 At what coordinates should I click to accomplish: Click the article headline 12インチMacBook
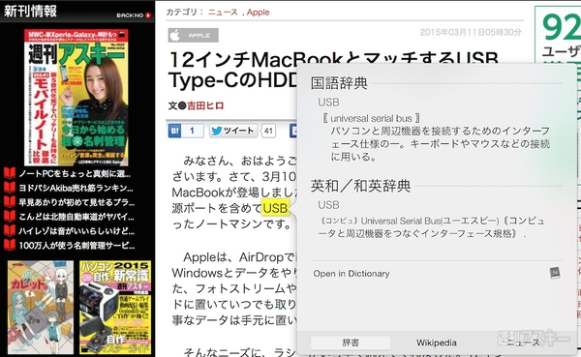(x=333, y=70)
